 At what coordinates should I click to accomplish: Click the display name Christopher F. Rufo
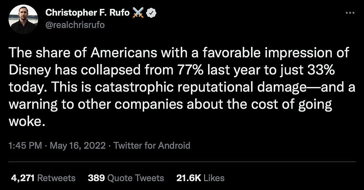[87, 13]
